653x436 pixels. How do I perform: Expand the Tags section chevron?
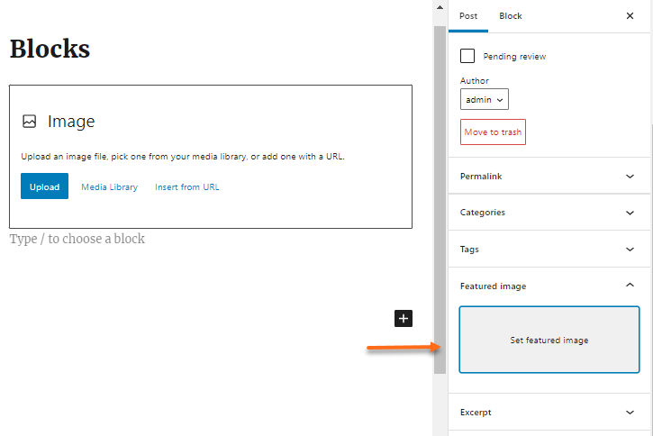[630, 250]
